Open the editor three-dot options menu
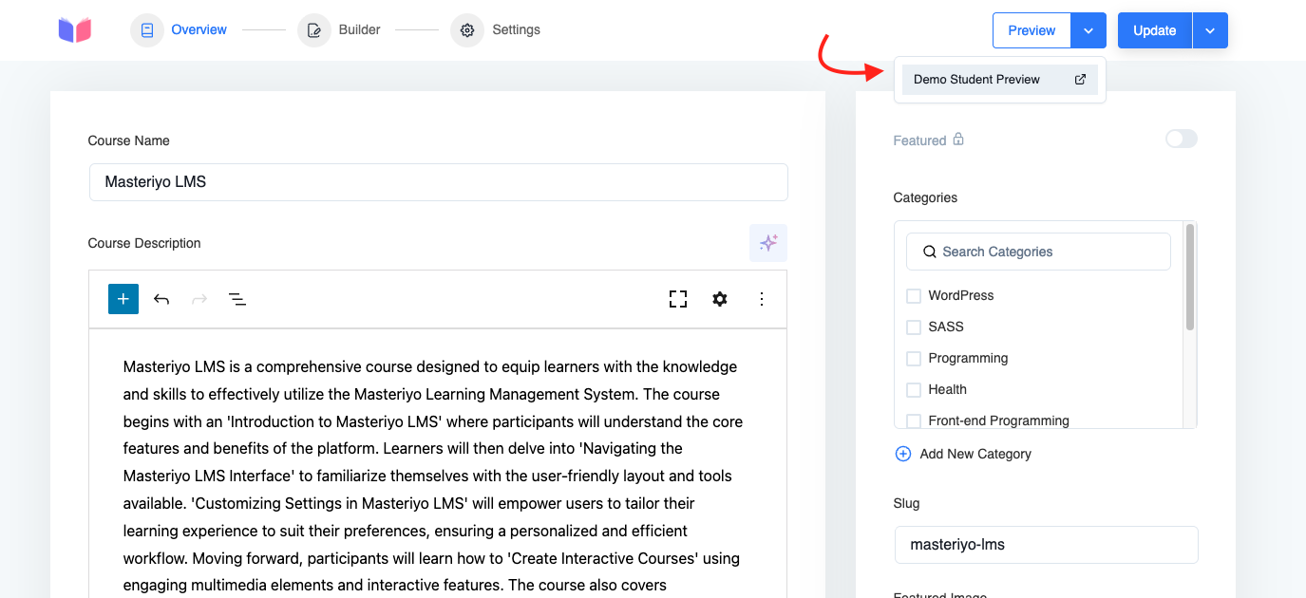 762,299
